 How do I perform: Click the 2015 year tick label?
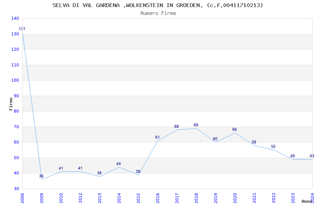pos(138,198)
